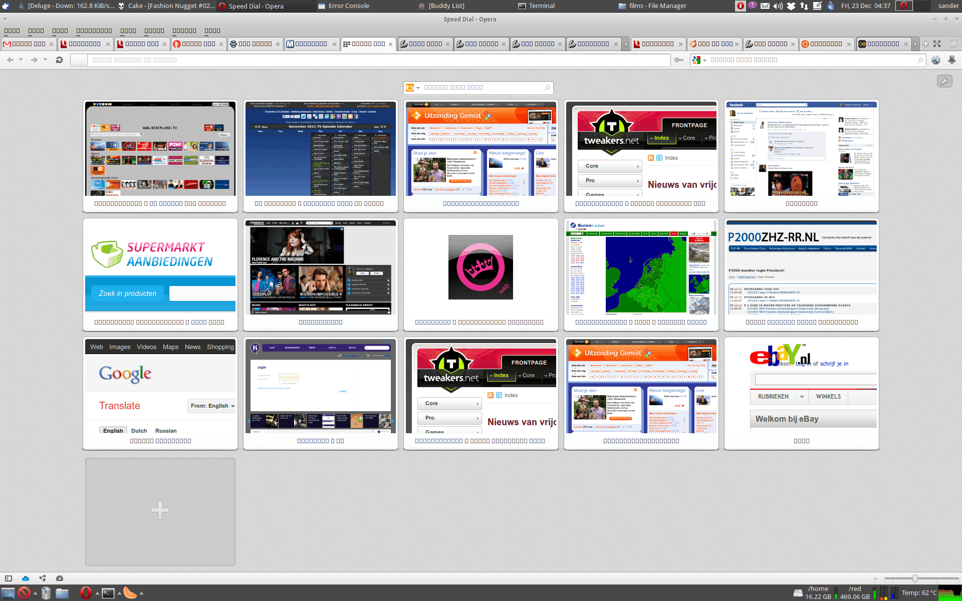Image resolution: width=962 pixels, height=601 pixels.
Task: Click the Opera Turbo speedometer icon
Action: pyautogui.click(x=60, y=578)
